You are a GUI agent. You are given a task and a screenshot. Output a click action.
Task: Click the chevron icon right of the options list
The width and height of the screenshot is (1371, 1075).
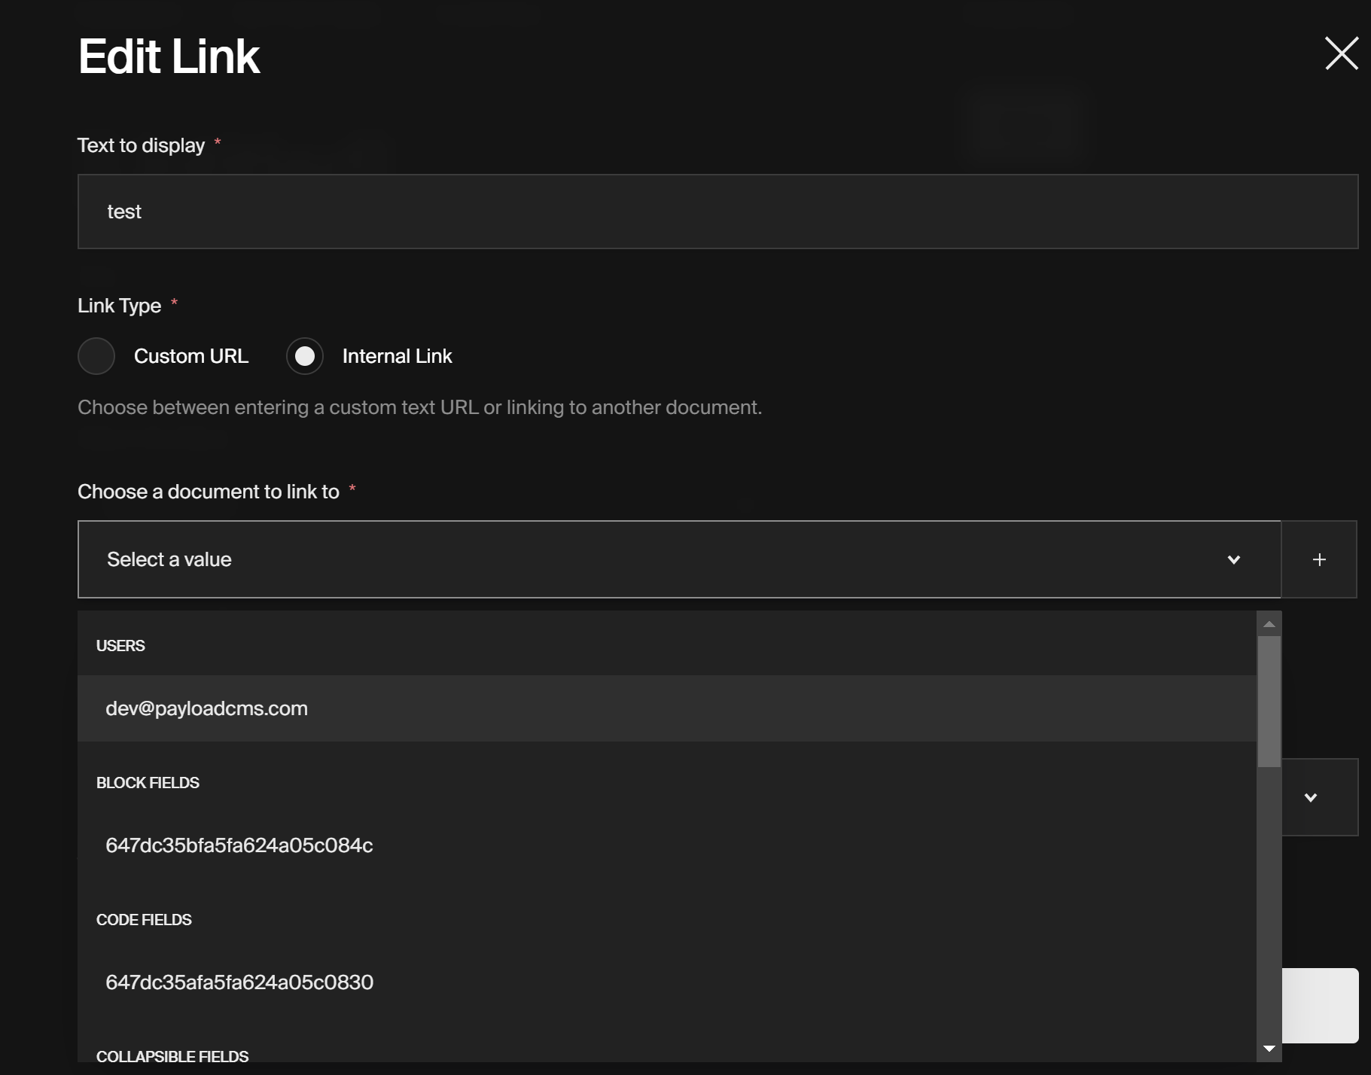coord(1312,797)
